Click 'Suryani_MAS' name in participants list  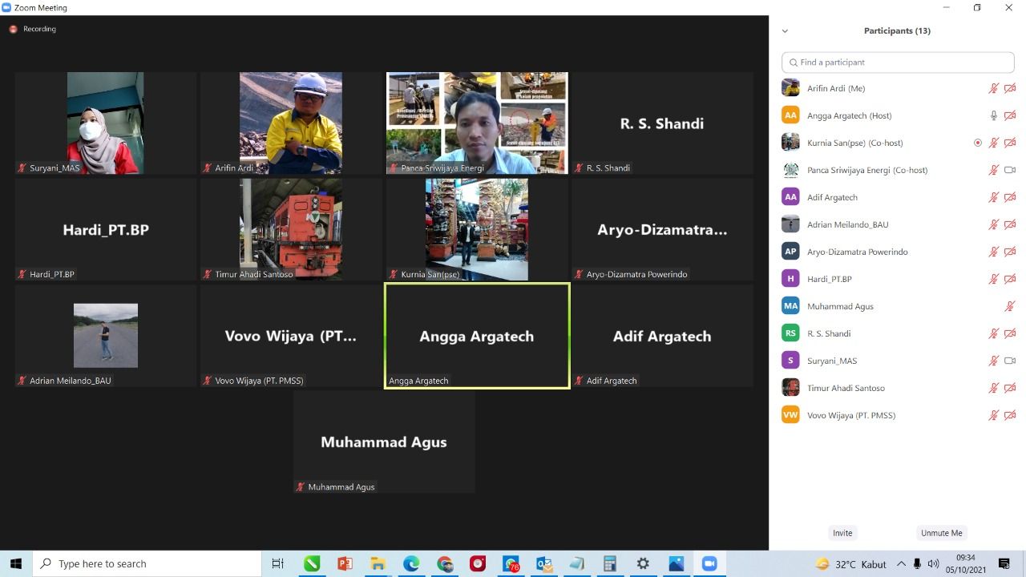click(x=832, y=361)
